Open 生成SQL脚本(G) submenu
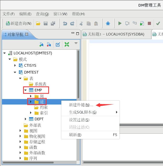The width and height of the screenshot is (163, 166). click(x=90, y=112)
